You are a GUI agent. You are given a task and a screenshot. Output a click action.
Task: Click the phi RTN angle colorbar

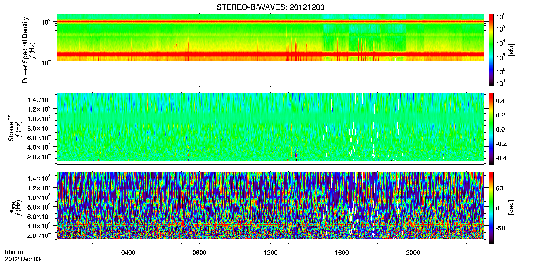pyautogui.click(x=491, y=207)
